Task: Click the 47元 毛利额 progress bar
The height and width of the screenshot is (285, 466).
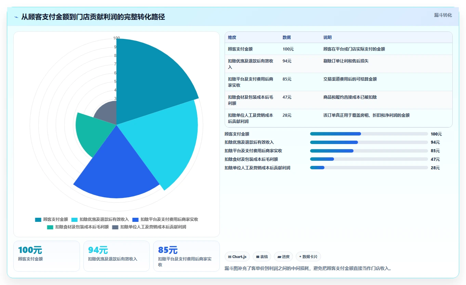Action: (369, 159)
